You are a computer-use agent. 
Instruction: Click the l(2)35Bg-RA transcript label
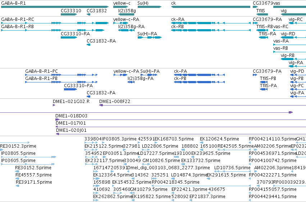tap(131, 26)
